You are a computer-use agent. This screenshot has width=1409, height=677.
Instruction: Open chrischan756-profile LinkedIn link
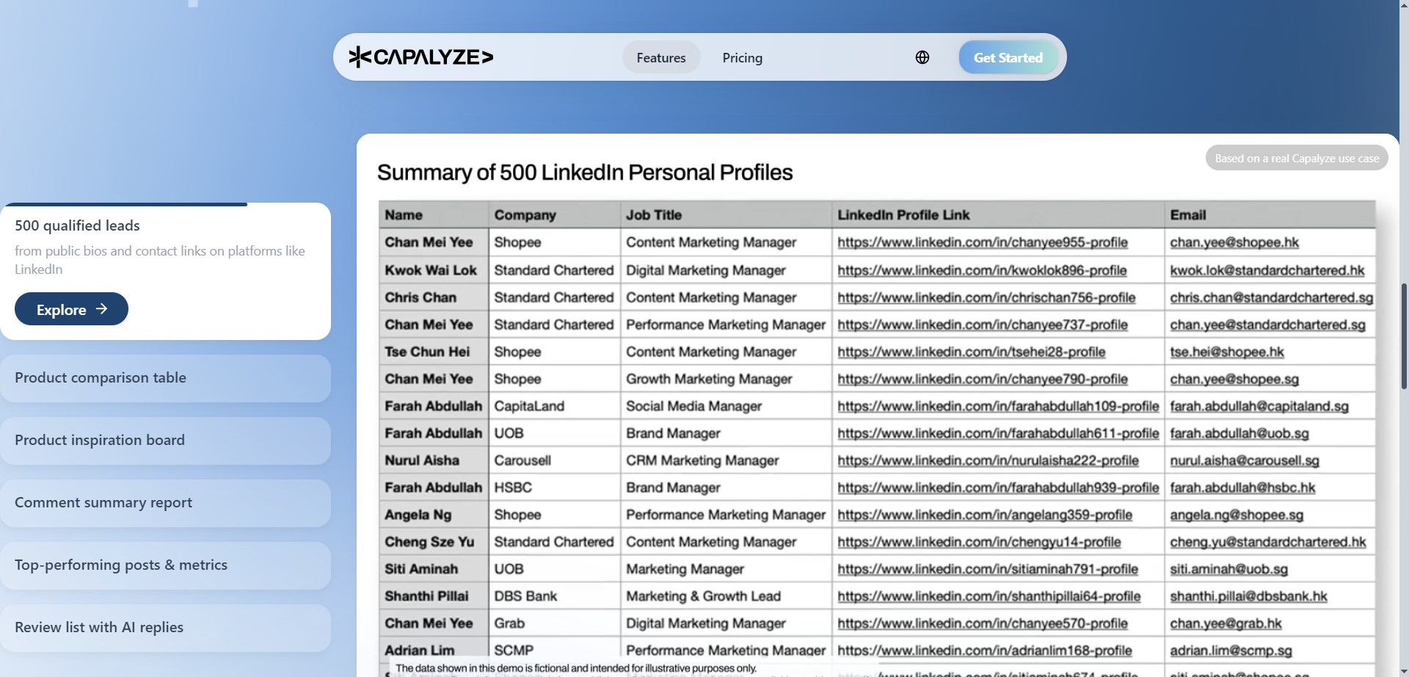[986, 297]
